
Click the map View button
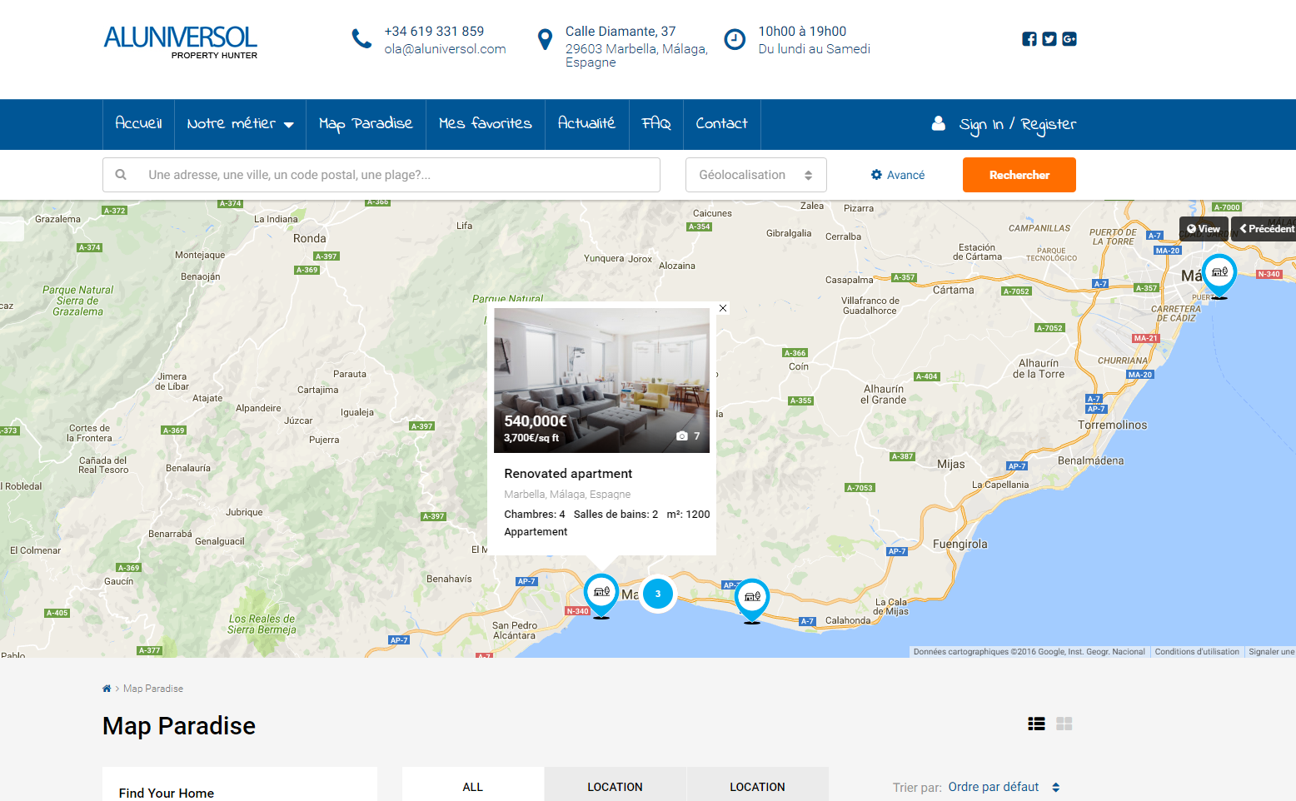(1204, 229)
